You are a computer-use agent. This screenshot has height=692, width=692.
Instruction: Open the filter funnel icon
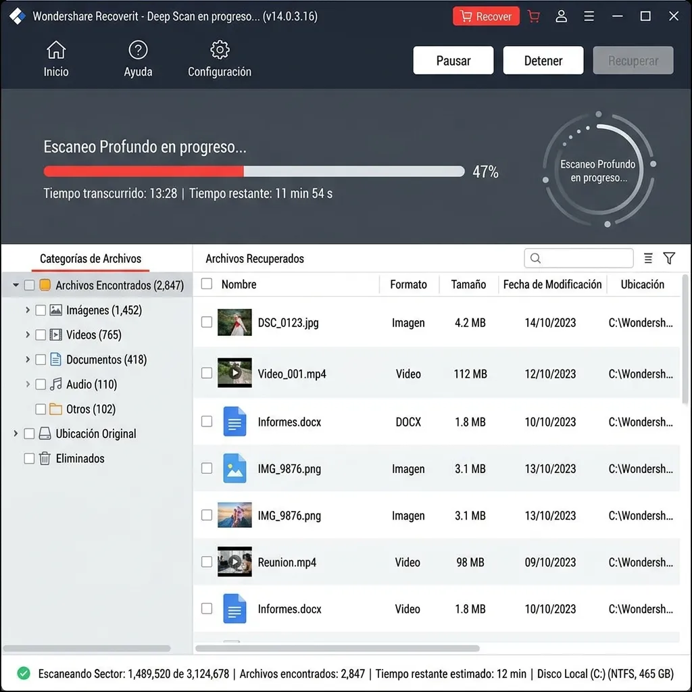[669, 258]
